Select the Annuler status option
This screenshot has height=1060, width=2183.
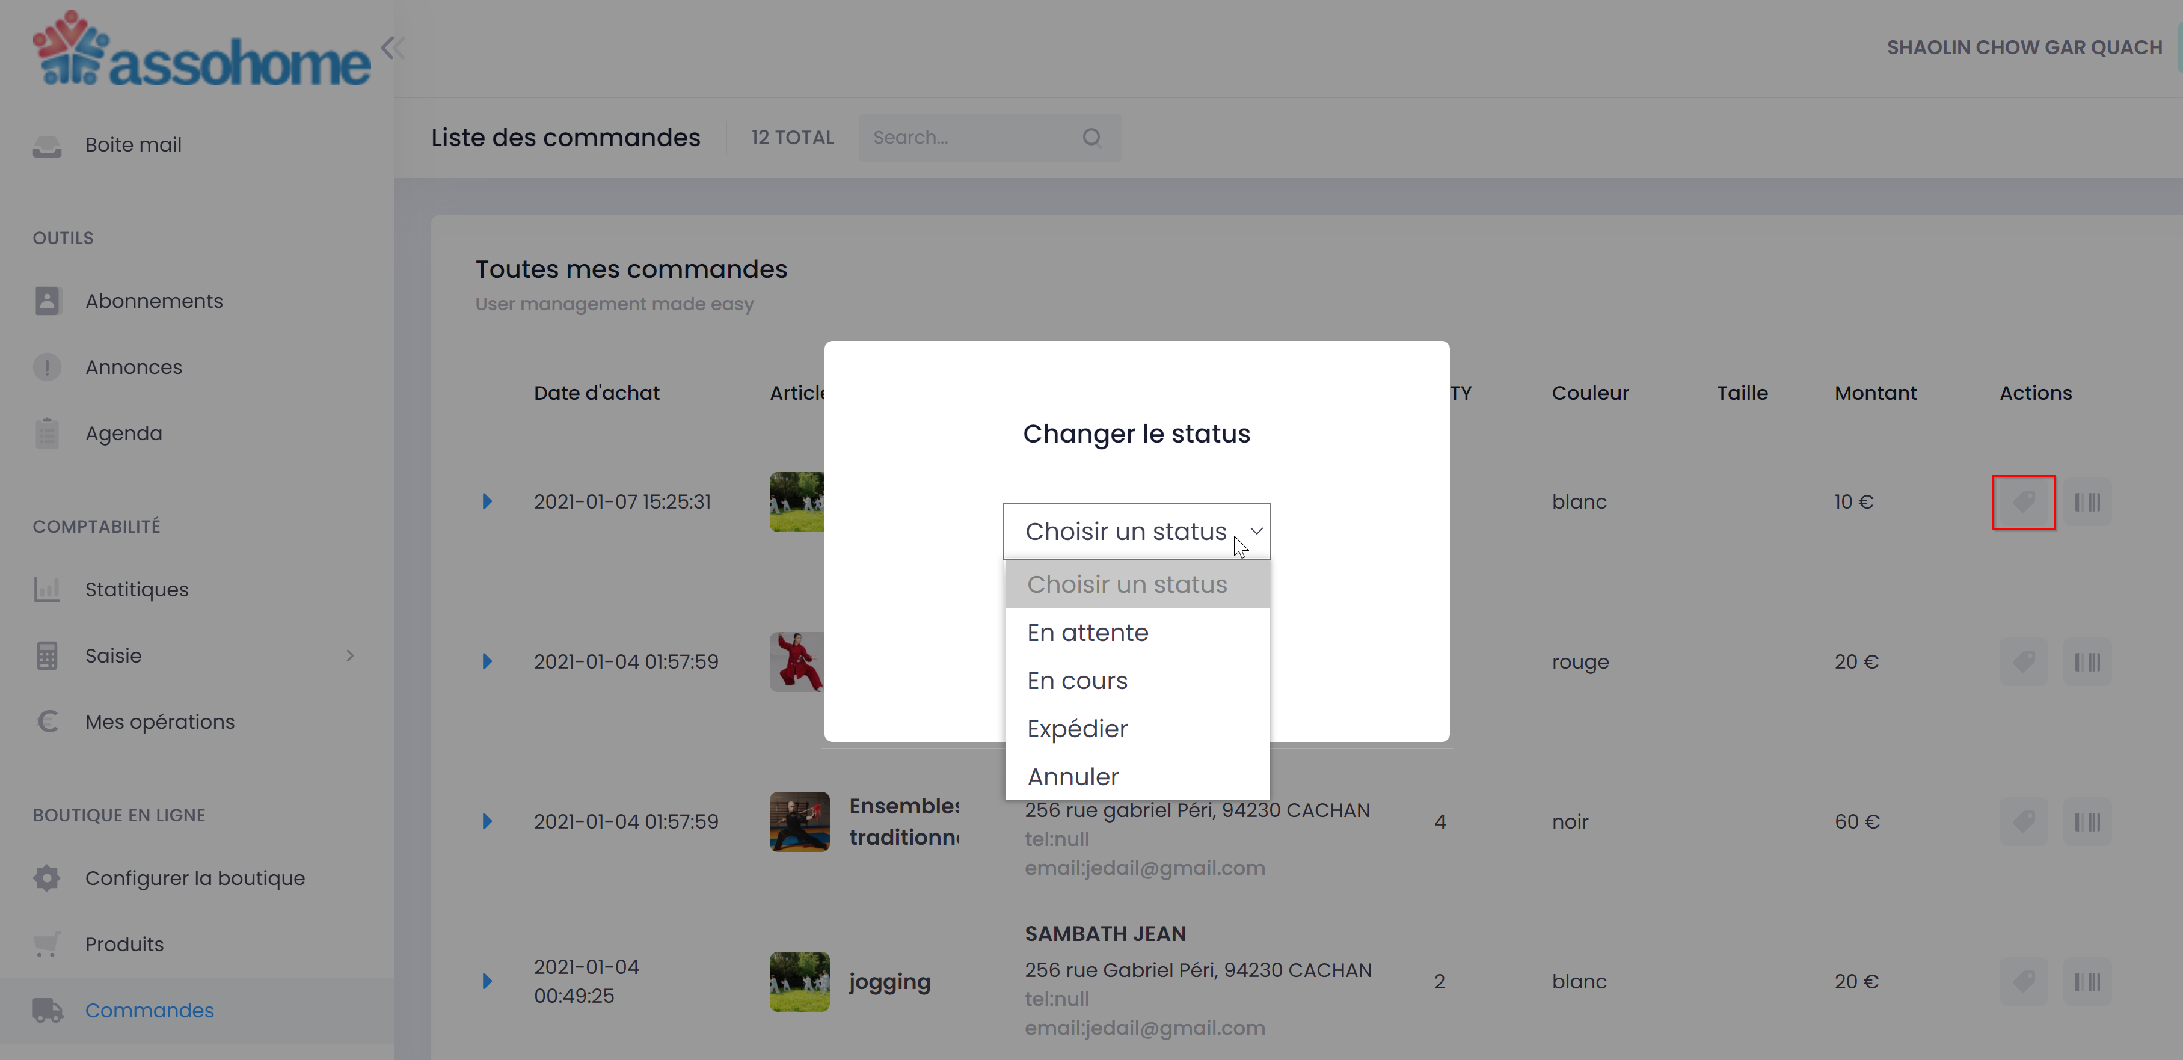(x=1073, y=777)
